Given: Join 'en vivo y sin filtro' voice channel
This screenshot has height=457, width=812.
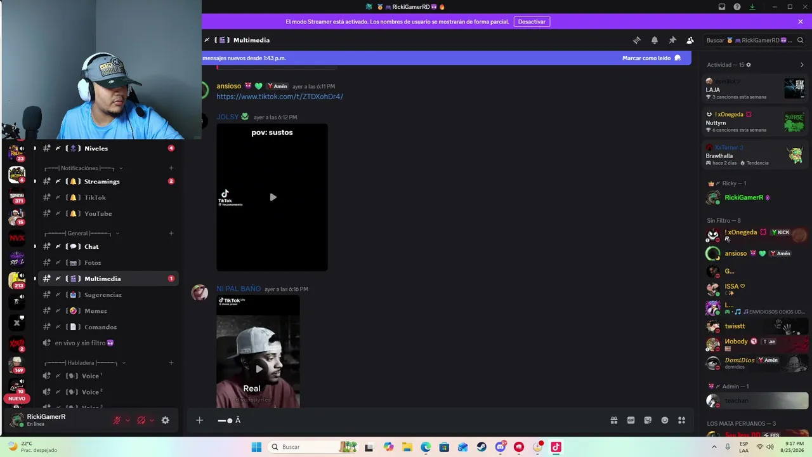Looking at the screenshot, I should tap(108, 343).
